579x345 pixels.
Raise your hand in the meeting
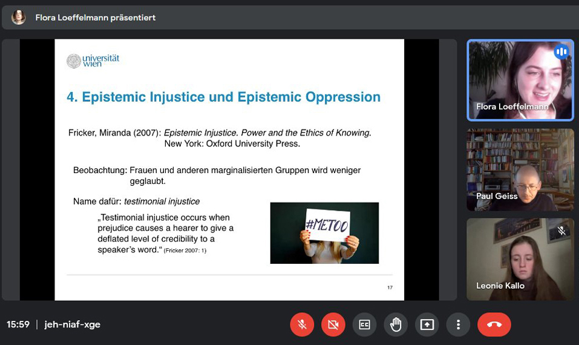396,325
